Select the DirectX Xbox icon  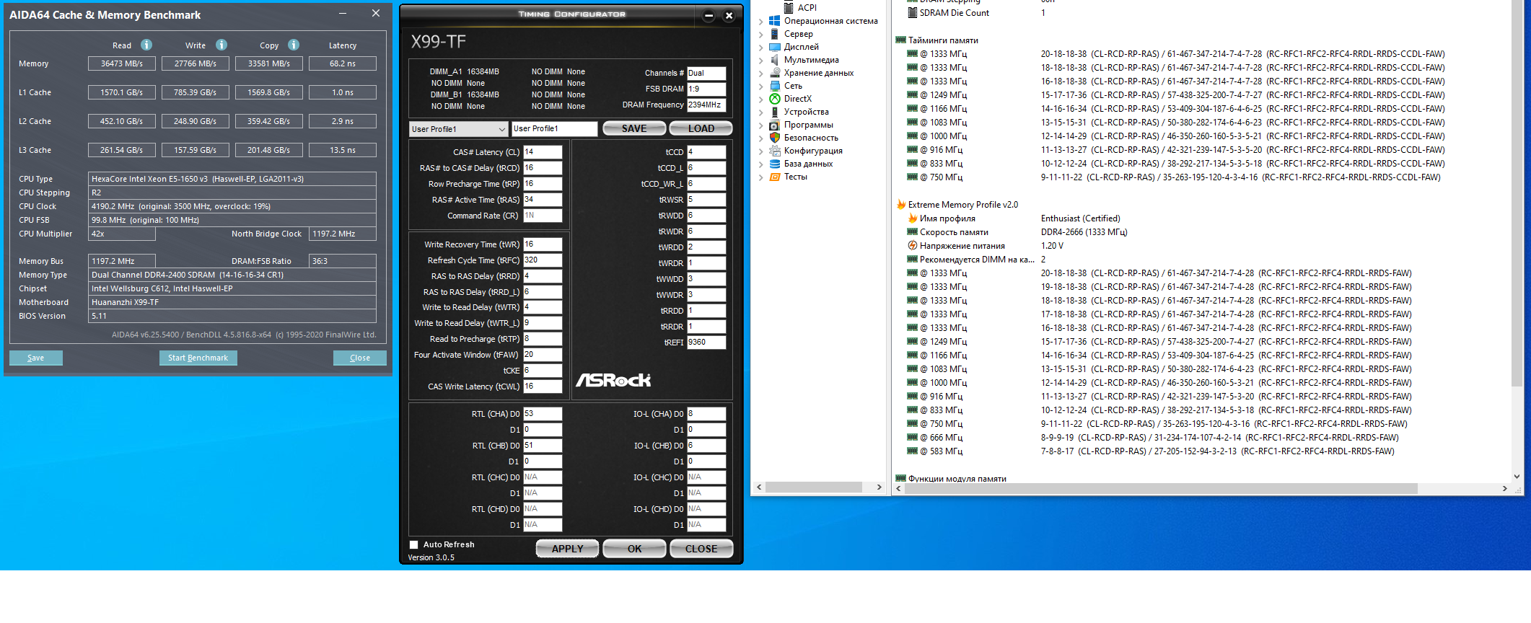775,99
